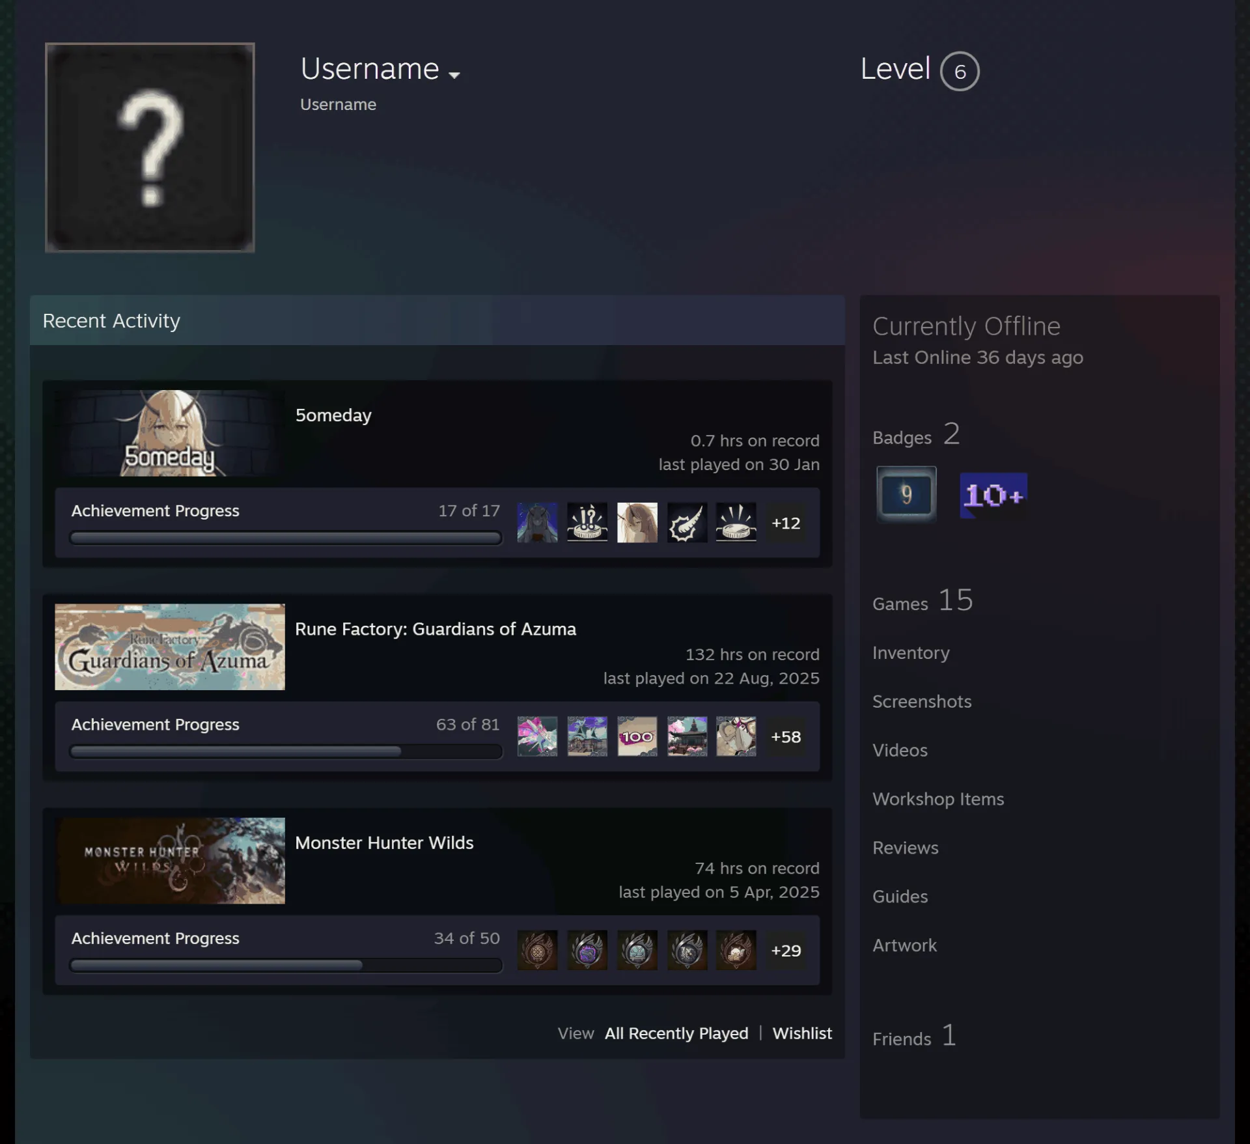Screen dimensions: 1250x1144
Task: Click the 5omeday exclamation pedestal achievement icon
Action: tap(587, 522)
